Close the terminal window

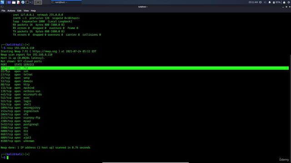coord(290,7)
